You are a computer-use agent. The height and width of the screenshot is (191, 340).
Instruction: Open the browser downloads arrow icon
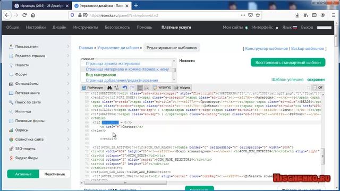[297, 15]
